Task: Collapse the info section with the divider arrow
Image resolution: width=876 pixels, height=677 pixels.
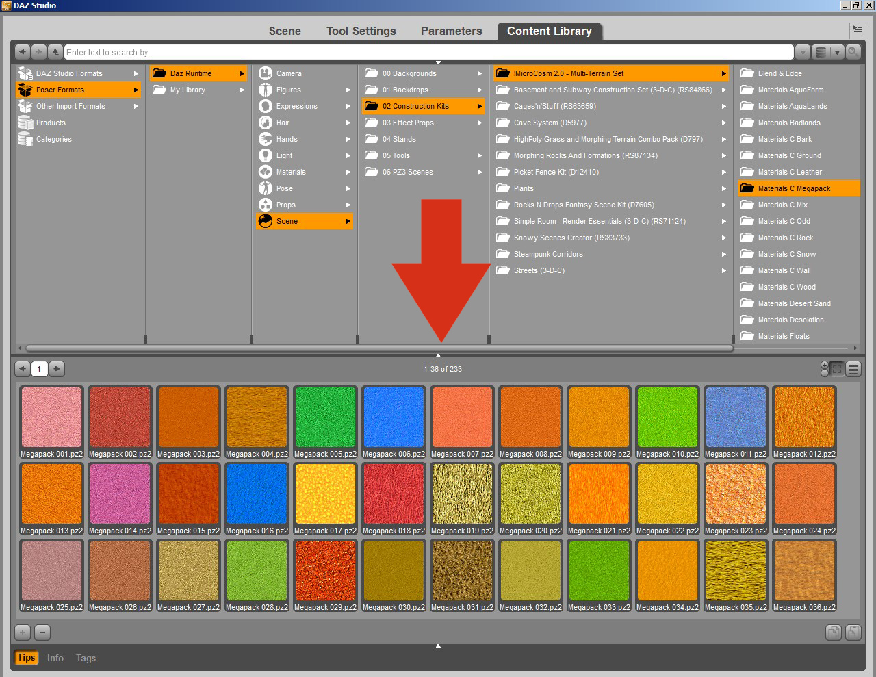Action: [x=438, y=646]
